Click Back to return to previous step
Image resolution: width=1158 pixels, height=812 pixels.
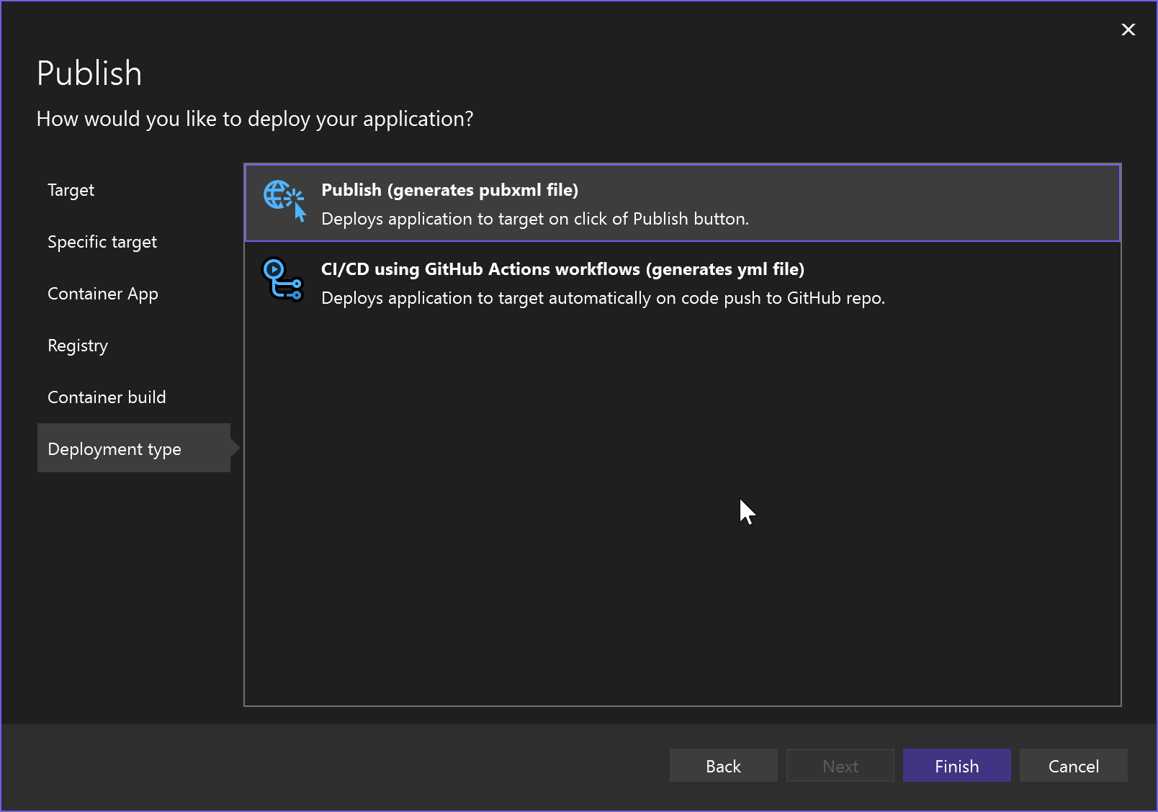[x=723, y=765]
